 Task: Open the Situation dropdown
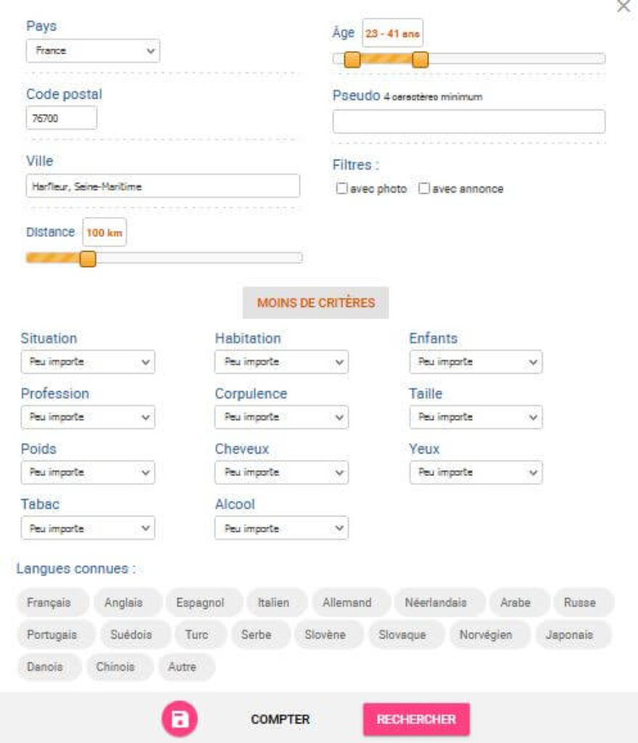[x=87, y=362]
